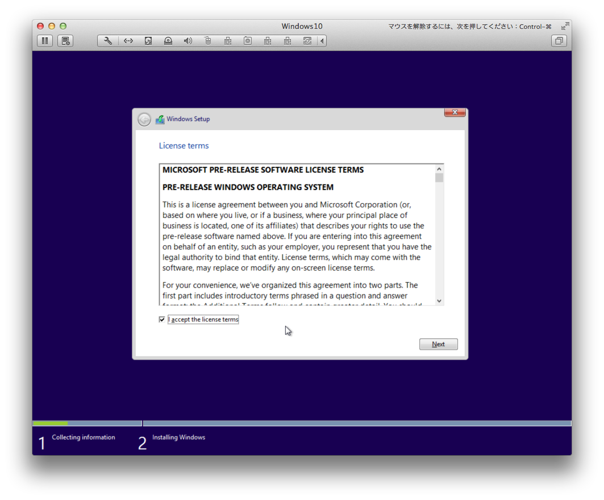604x500 pixels.
Task: Click the hard disk device icon
Action: coord(148,41)
